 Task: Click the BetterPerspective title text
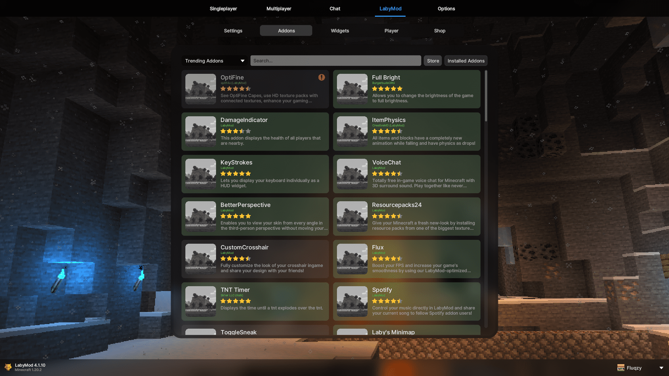(x=245, y=205)
